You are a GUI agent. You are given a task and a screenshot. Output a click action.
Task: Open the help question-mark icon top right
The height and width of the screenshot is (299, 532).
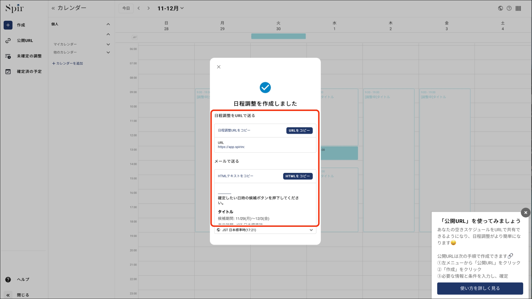[x=509, y=8]
